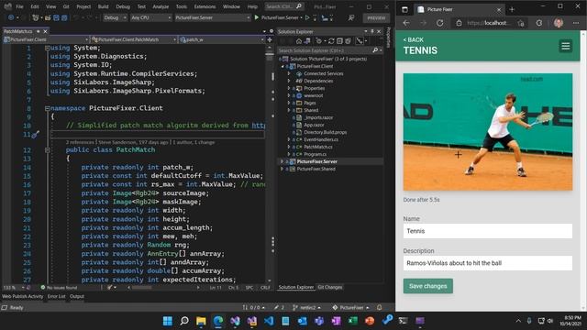
Task: Open the Build menu
Action: pyautogui.click(x=103, y=6)
